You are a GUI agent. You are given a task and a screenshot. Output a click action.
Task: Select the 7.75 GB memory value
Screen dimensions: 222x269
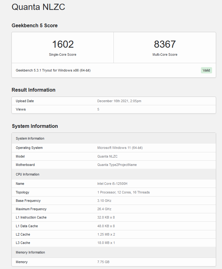pyautogui.click(x=103, y=262)
